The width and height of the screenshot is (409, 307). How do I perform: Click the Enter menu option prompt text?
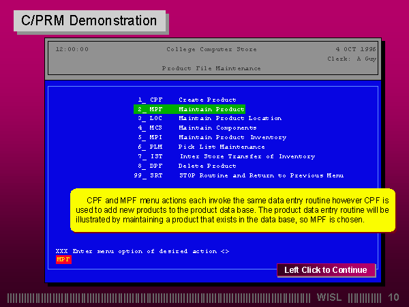[x=142, y=251]
